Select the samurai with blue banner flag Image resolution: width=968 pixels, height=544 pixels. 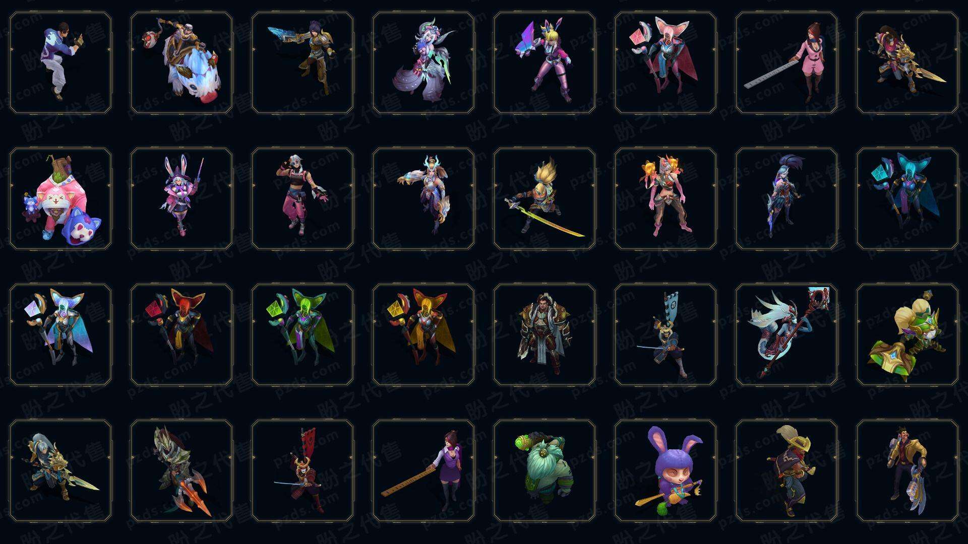(x=665, y=335)
